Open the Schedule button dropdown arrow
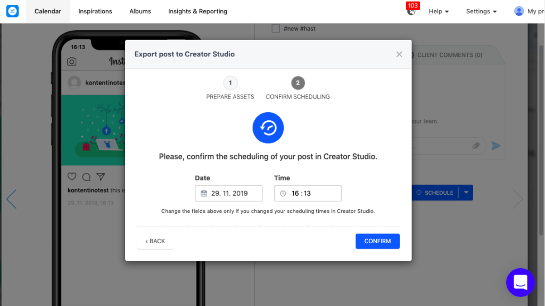 (466, 192)
